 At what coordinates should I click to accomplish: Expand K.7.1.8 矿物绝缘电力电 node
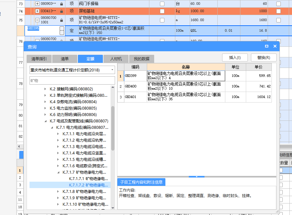(58, 191)
